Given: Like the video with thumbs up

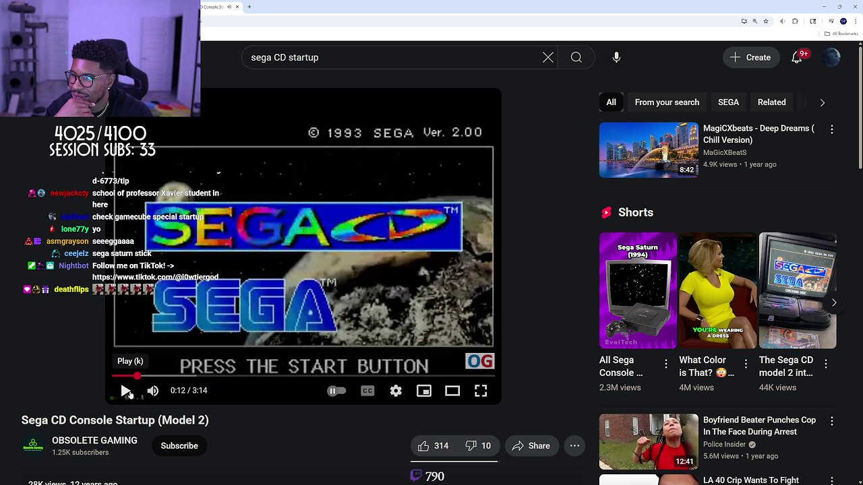Looking at the screenshot, I should [433, 446].
